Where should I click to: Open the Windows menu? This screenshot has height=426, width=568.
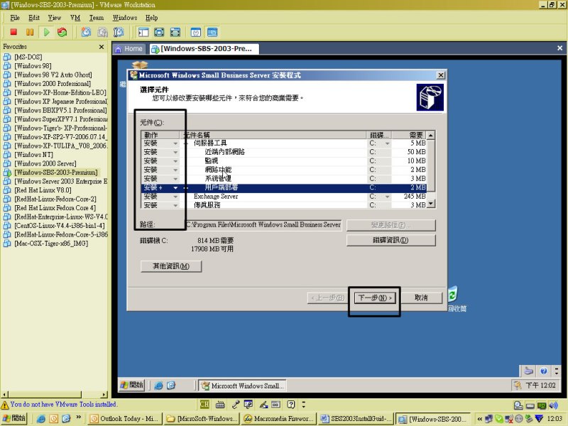point(125,18)
